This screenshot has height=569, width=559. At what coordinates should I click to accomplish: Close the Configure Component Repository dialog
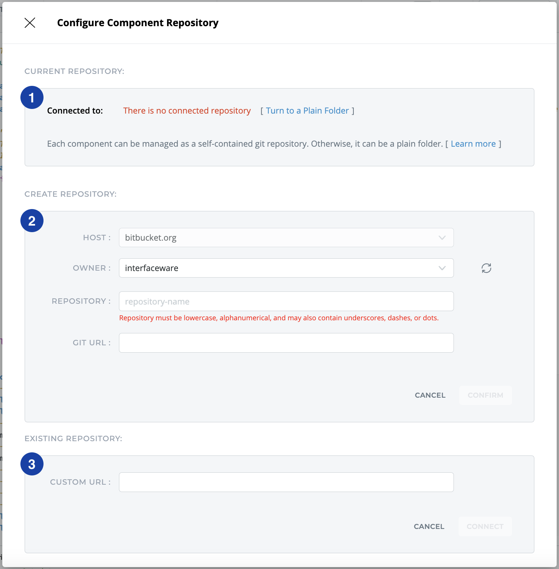tap(30, 23)
